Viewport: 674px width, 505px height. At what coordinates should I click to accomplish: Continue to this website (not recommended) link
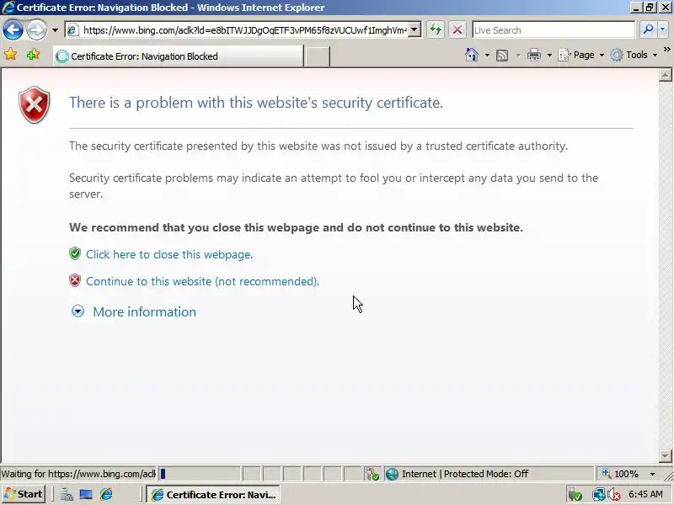pos(202,281)
